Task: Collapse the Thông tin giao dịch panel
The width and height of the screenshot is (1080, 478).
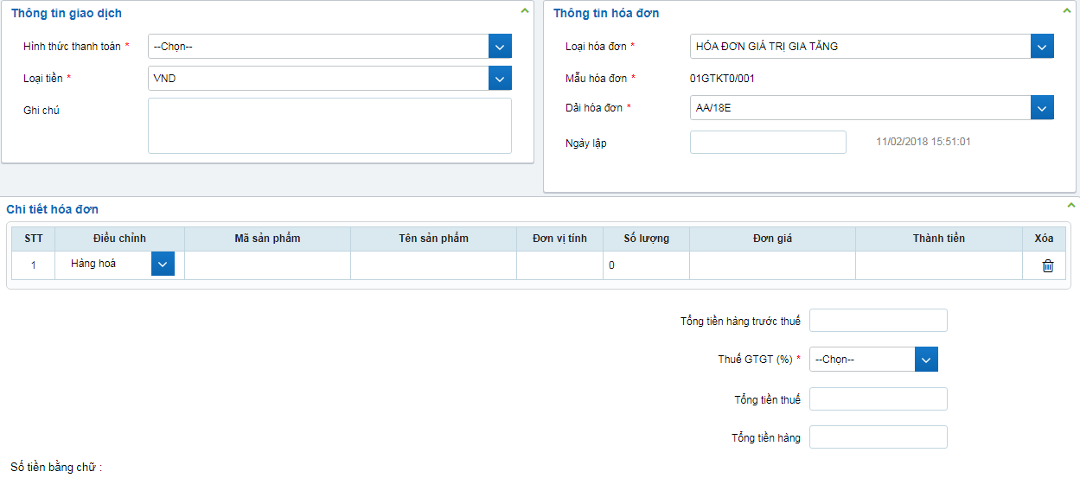Action: point(524,11)
